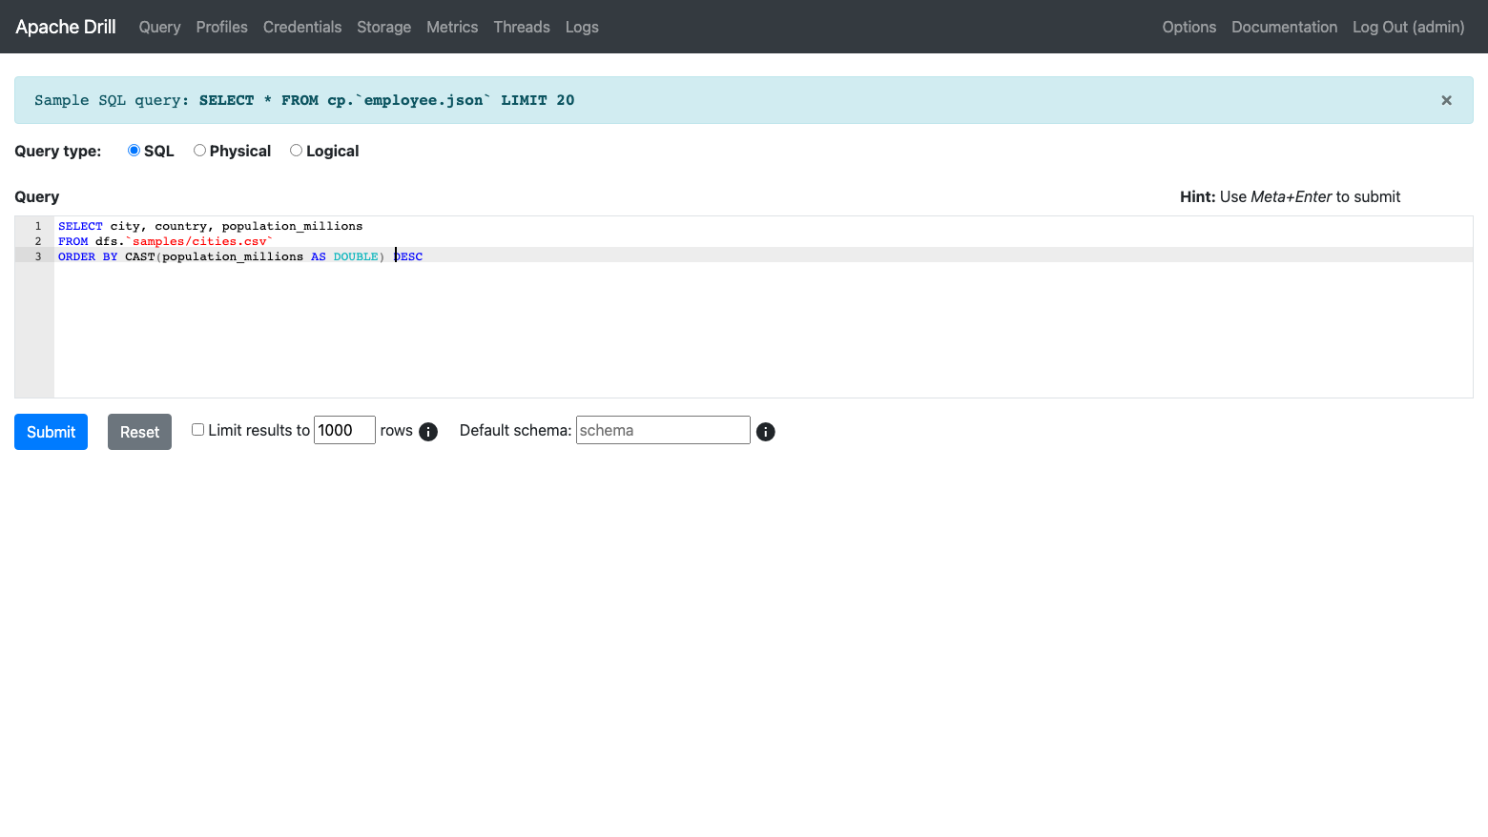The image size is (1488, 837).
Task: Dismiss the Sample SQL query alert
Action: pos(1446,100)
